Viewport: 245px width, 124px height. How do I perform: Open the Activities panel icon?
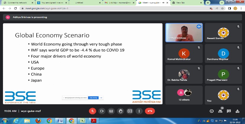pyautogui.click(x=237, y=111)
